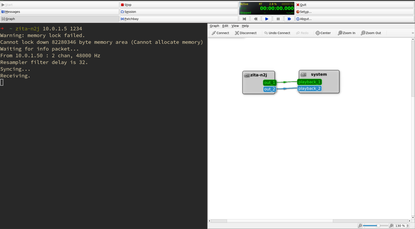This screenshot has height=229, width=415.
Task: Click Zoom Out on the toolbar
Action: [x=371, y=33]
